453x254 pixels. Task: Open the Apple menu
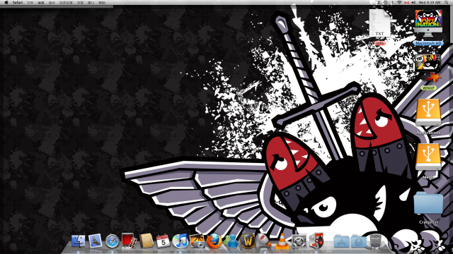pos(6,2)
